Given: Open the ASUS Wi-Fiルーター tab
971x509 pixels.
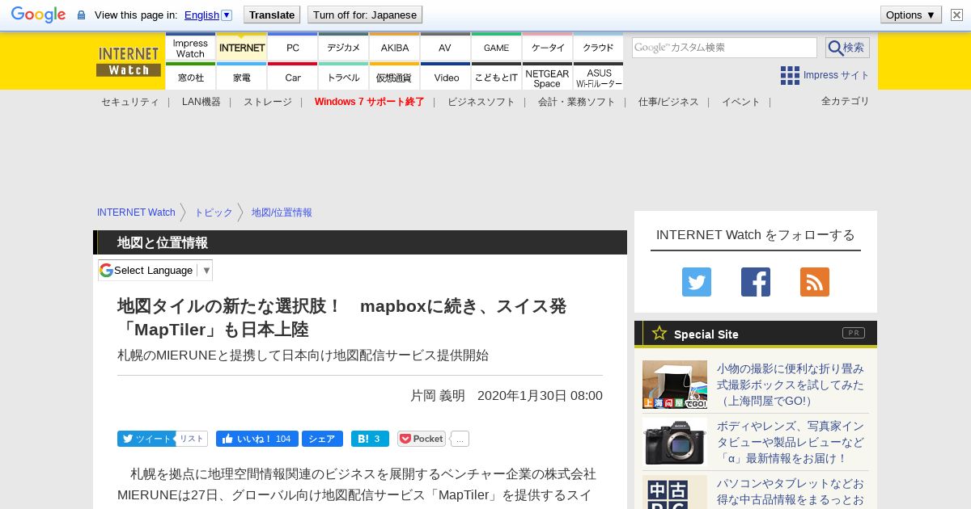Looking at the screenshot, I should coord(598,76).
